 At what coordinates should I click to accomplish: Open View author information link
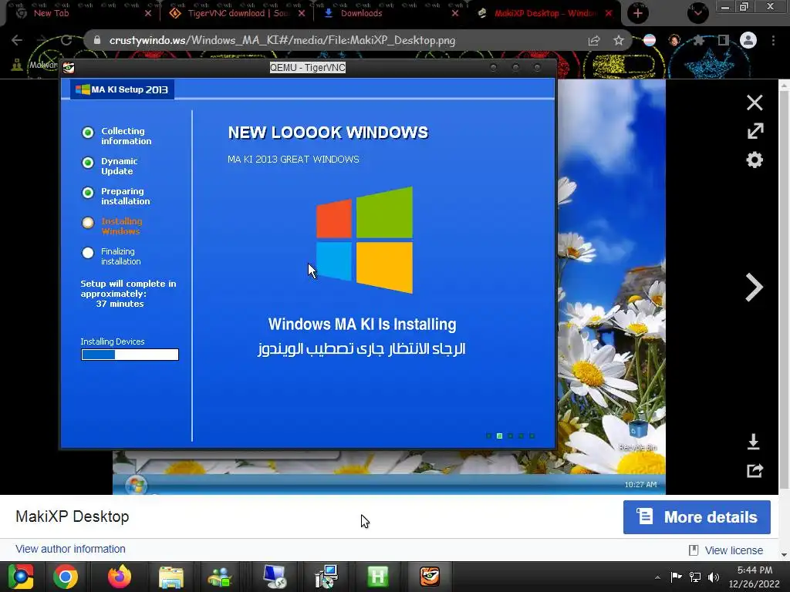point(70,549)
